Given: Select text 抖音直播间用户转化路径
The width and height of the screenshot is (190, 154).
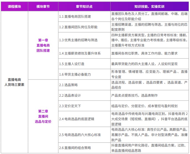Looking at the screenshot, I should pyautogui.click(x=130, y=145).
